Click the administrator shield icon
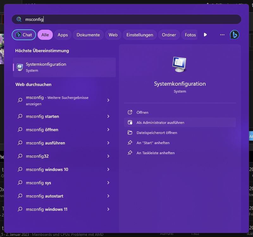This screenshot has height=237, width=253. click(130, 122)
